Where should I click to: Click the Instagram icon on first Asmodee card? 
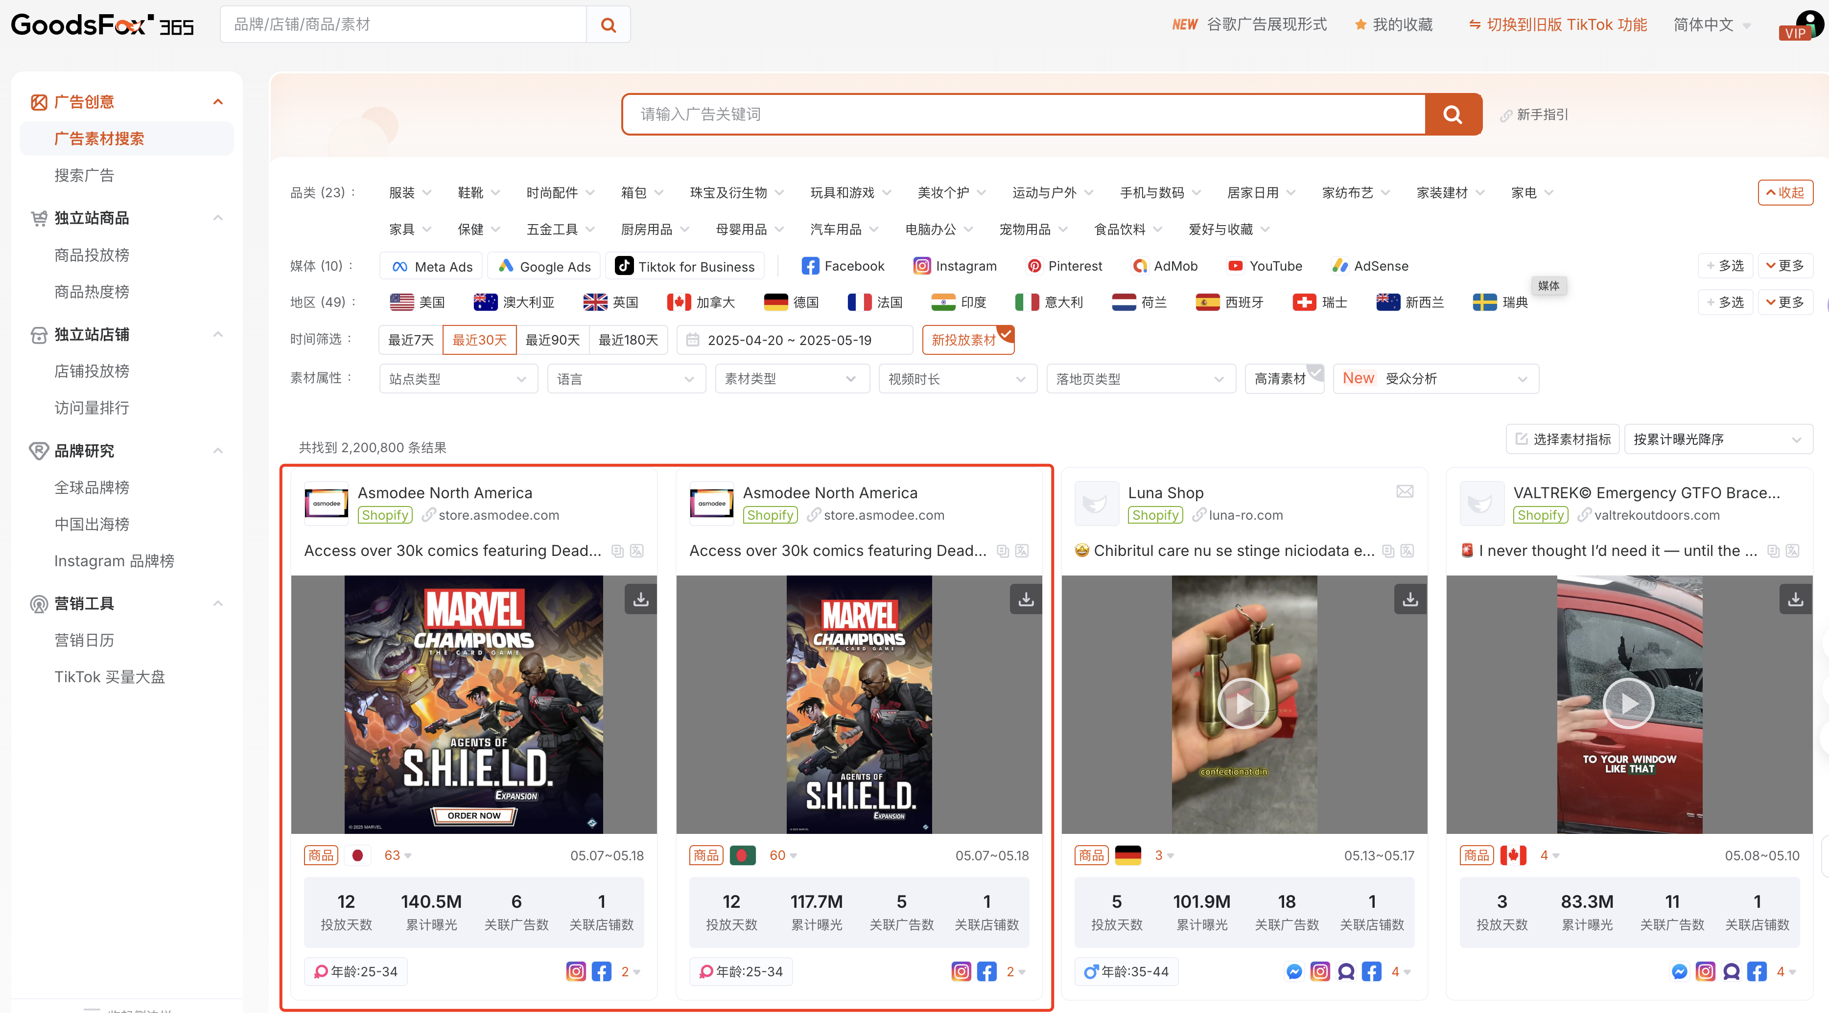tap(576, 971)
